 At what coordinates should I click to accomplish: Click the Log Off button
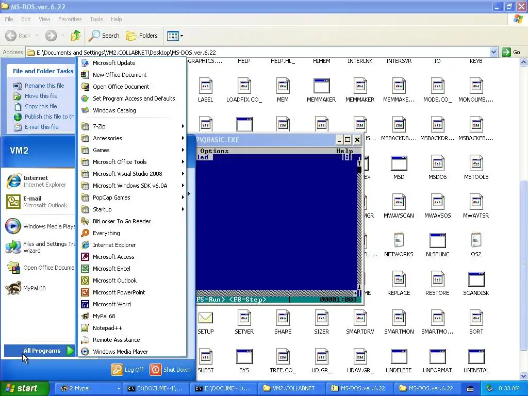tap(128, 370)
